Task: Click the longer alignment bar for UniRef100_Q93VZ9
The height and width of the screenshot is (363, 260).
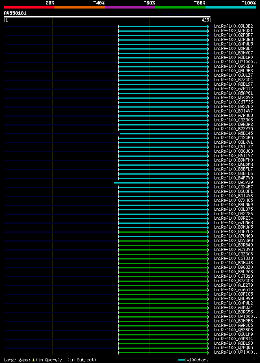Action: click(160, 183)
